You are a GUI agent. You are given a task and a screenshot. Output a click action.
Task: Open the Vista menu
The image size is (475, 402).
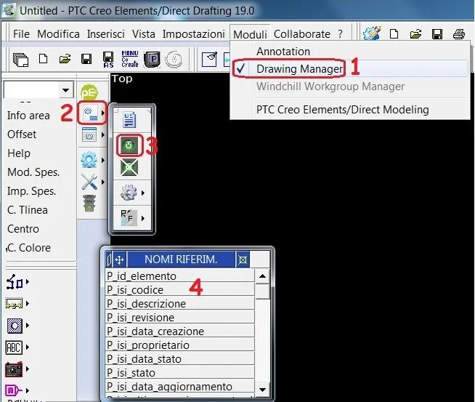[144, 34]
